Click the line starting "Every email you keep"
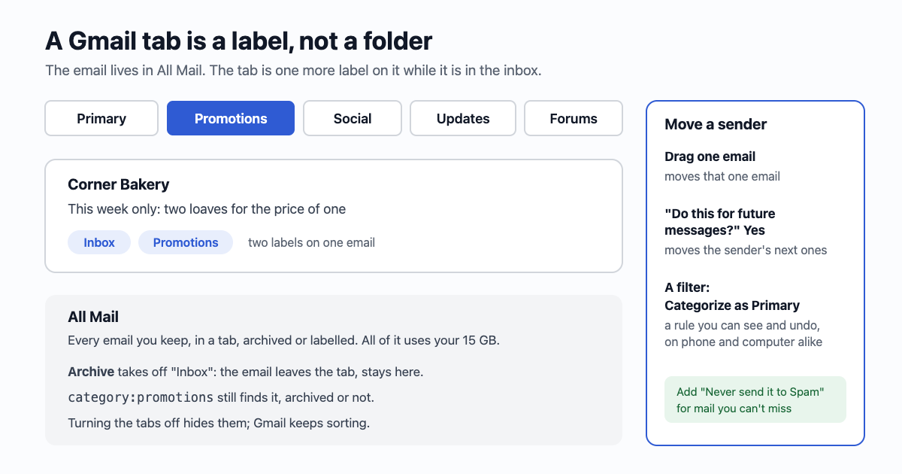This screenshot has height=474, width=902. point(283,340)
